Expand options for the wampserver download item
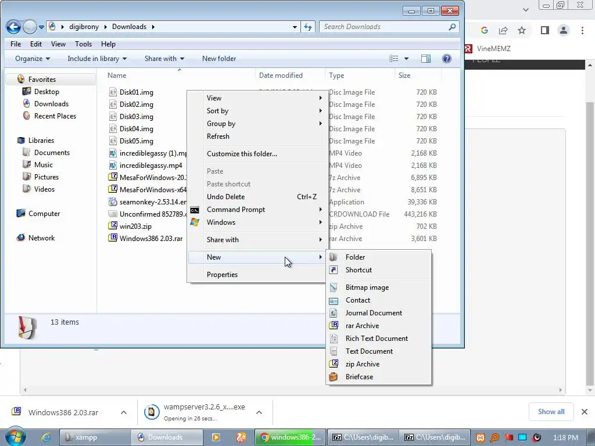 pyautogui.click(x=259, y=412)
